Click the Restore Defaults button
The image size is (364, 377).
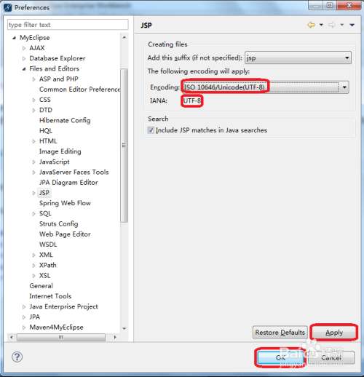tap(280, 333)
